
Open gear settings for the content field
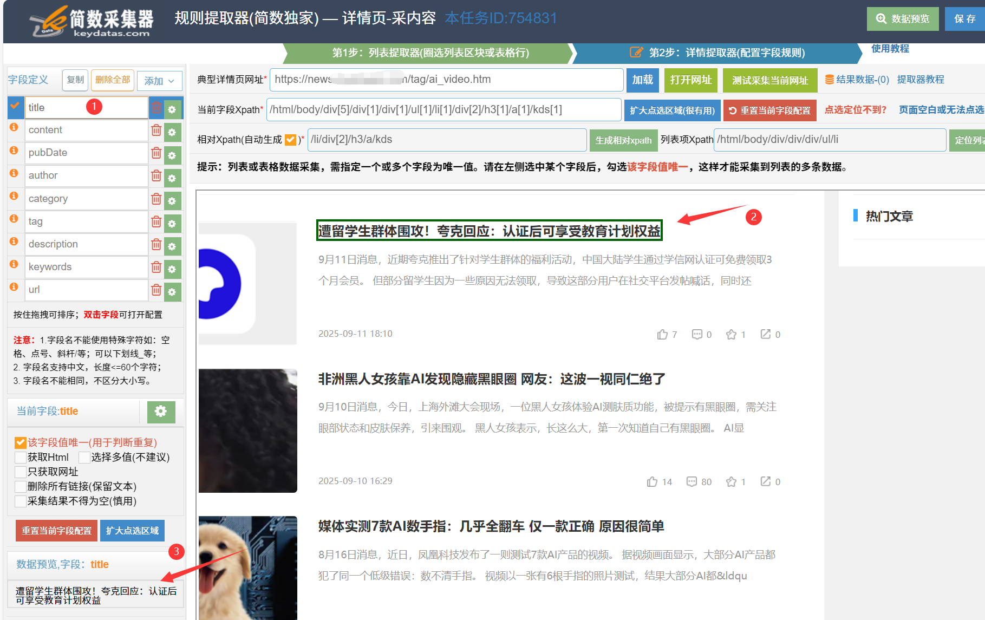[x=172, y=130]
